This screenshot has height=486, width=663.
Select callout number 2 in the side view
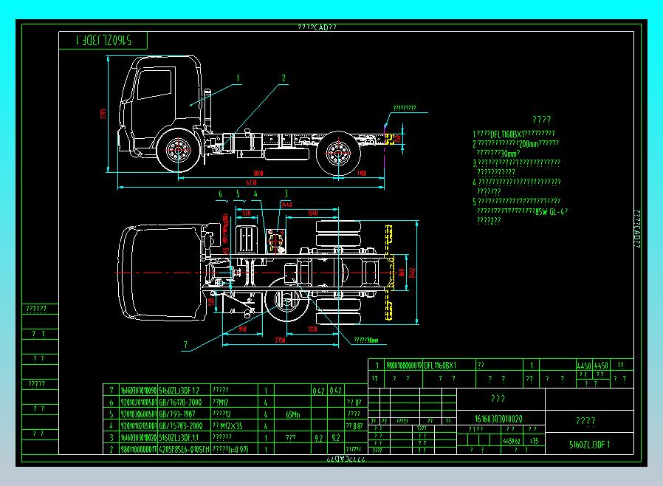(283, 77)
